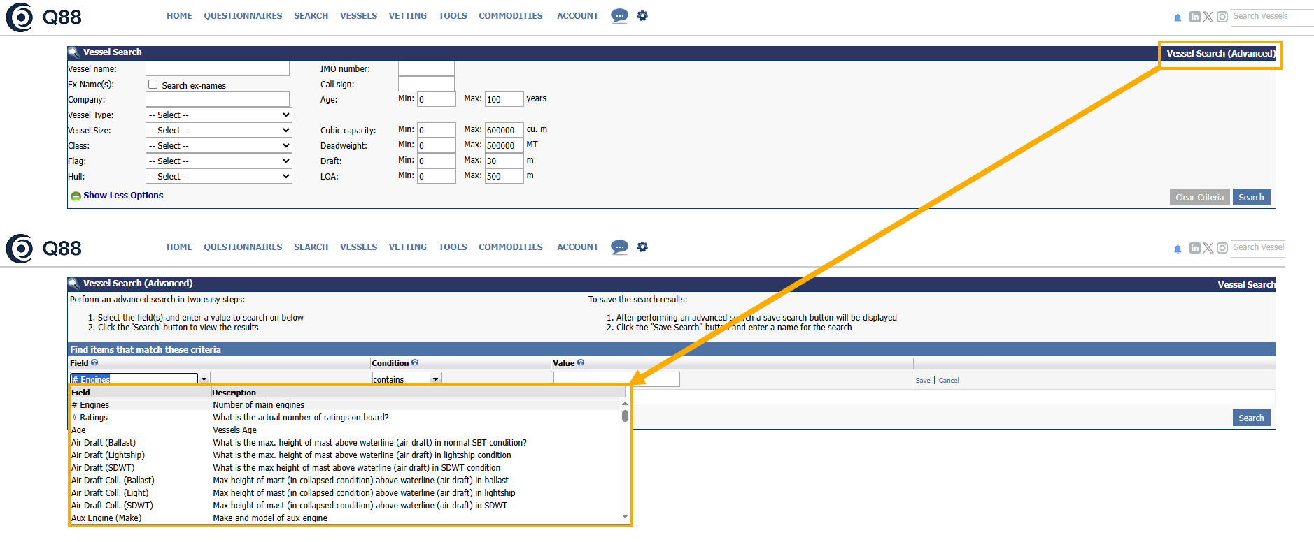This screenshot has height=542, width=1314.
Task: Open LinkedIn icon in the lower header
Action: click(1194, 248)
